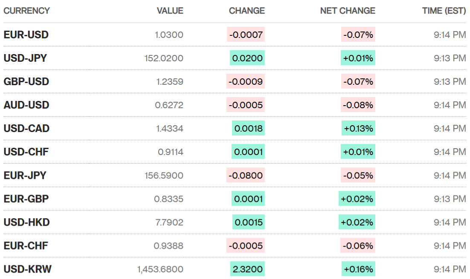This screenshot has width=470, height=279.
Task: Click the USD-CHF pair name
Action: coord(26,152)
